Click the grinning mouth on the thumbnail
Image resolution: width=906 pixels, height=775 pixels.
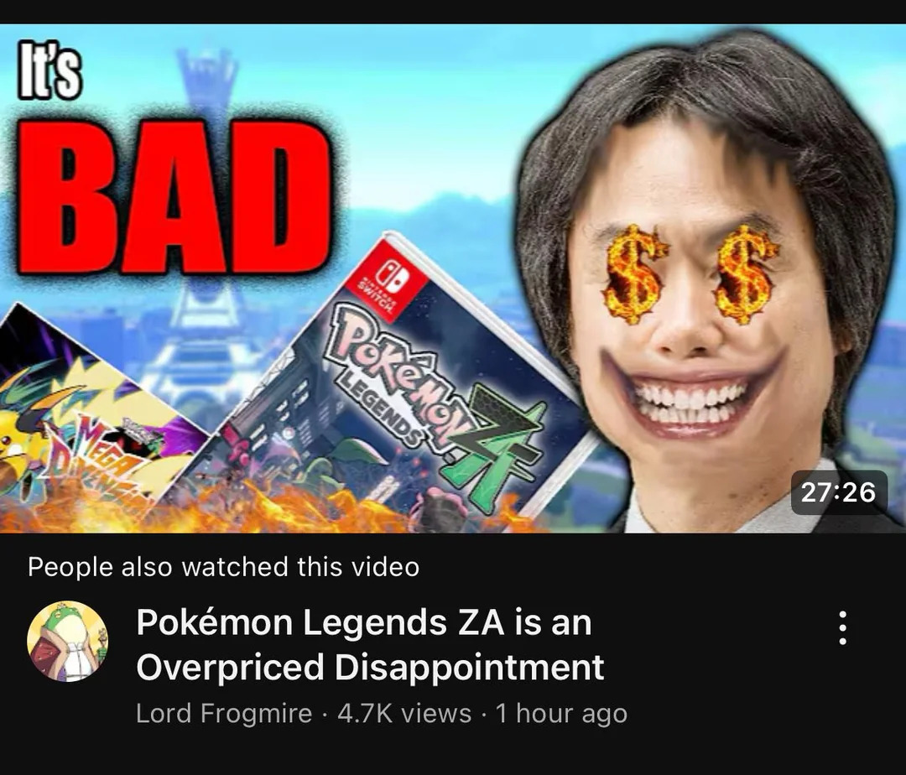pyautogui.click(x=690, y=398)
